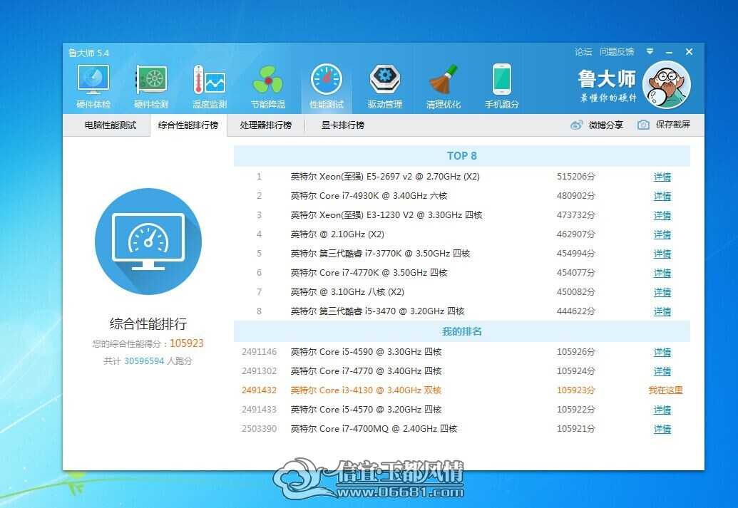
Task: Click the Weibo share icon
Action: point(577,125)
